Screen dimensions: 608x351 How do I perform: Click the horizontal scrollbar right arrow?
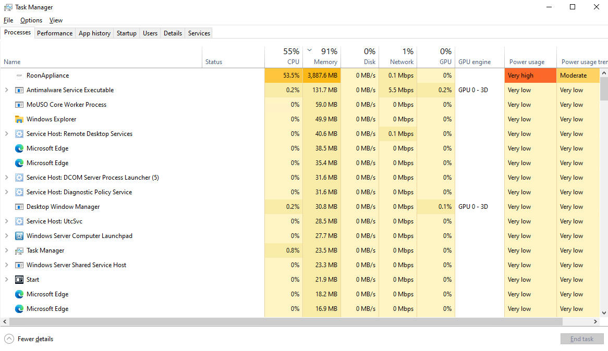click(595, 321)
